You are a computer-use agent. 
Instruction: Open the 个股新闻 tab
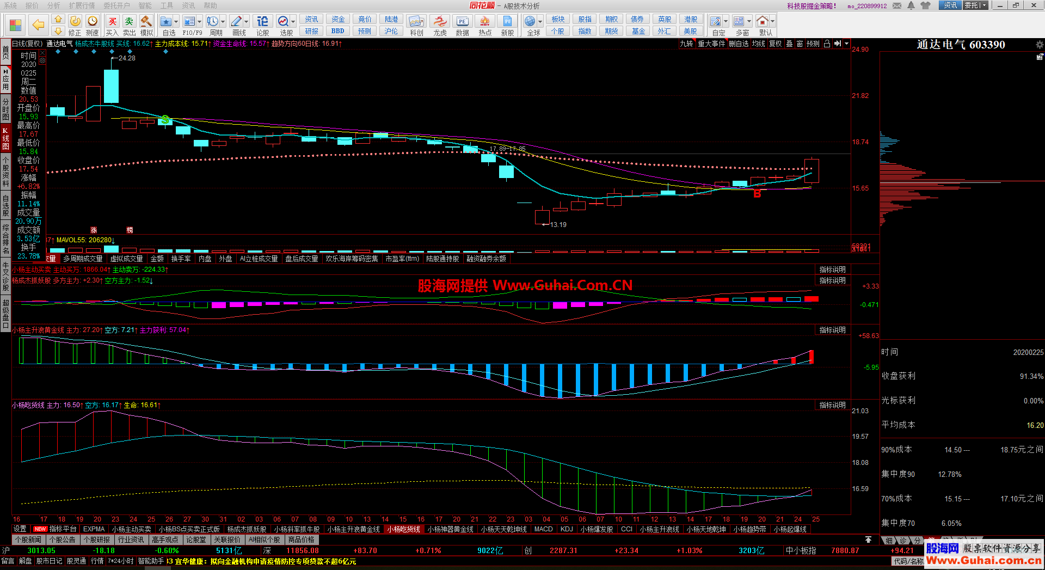click(28, 540)
